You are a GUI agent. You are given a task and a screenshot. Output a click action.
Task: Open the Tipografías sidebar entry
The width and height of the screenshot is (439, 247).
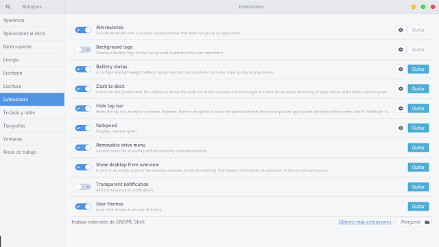coord(32,126)
